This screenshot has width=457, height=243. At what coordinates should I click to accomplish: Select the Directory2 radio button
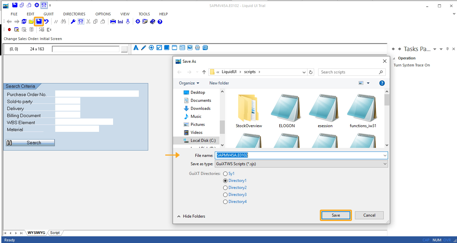[x=225, y=188]
